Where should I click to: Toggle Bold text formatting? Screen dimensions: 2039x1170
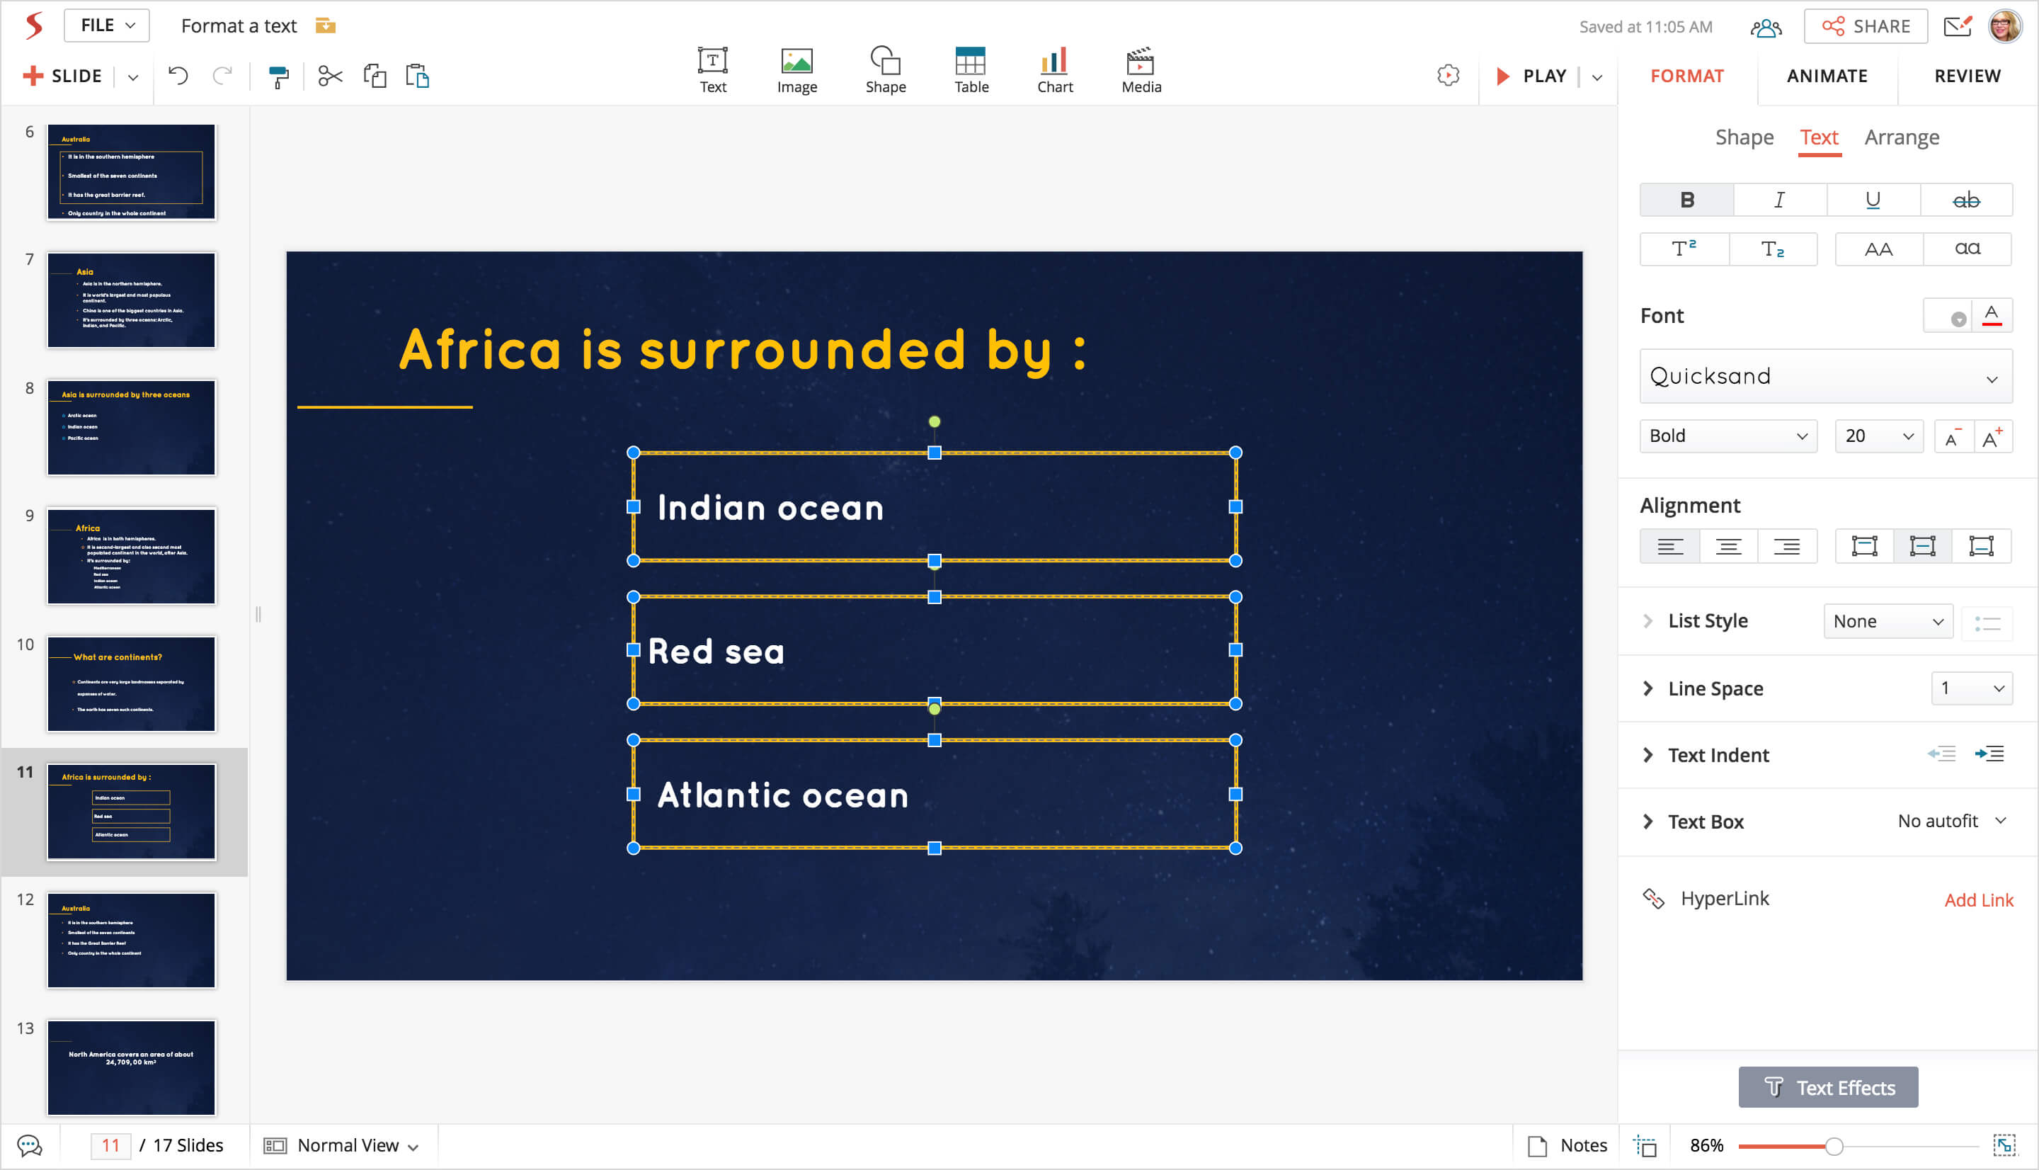[x=1686, y=200]
